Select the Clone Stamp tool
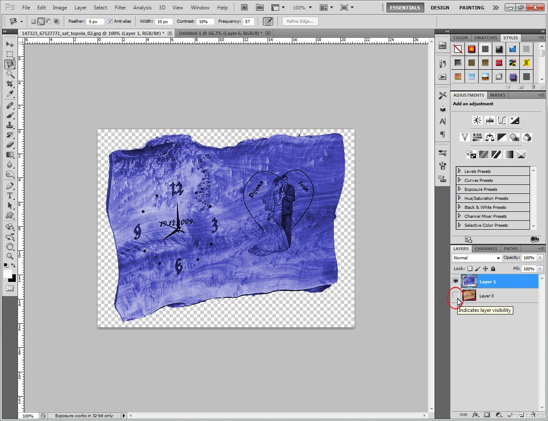Image resolution: width=548 pixels, height=421 pixels. pyautogui.click(x=10, y=125)
